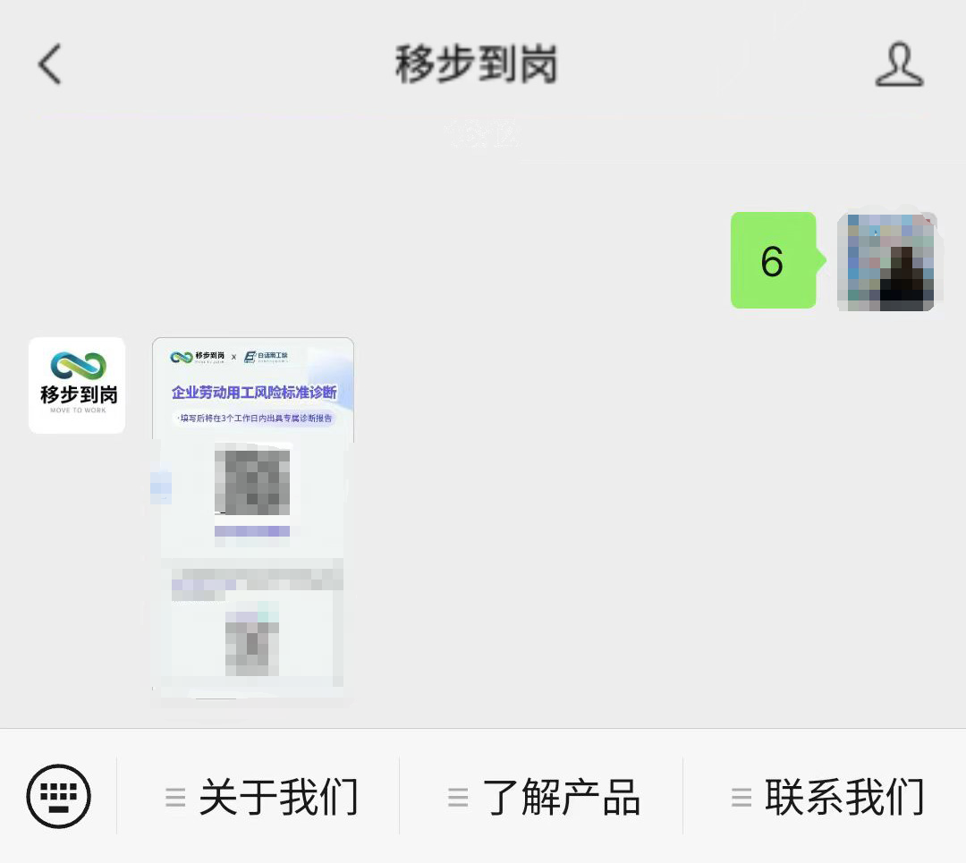This screenshot has height=863, width=966.
Task: Tap three-line icon beside 关于我们
Action: (x=175, y=797)
